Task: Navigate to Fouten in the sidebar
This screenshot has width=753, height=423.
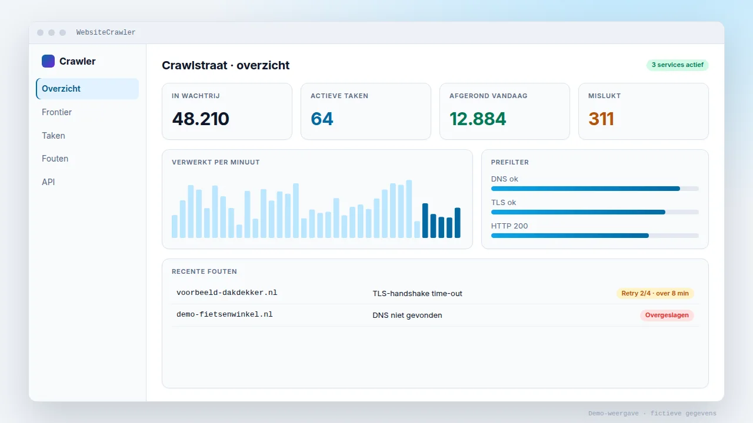Action: pos(87,159)
